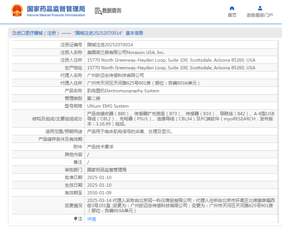The width and height of the screenshot is (282, 229).
Task: Click the national emblem logo
Action: (x=17, y=11)
